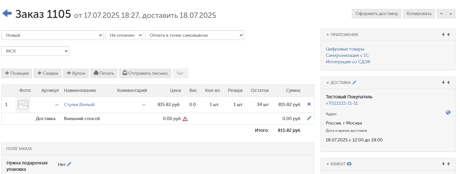Viewport: 460px width, 174px height.
Task: Click the product photo placeholder thumbnail
Action: [x=23, y=104]
